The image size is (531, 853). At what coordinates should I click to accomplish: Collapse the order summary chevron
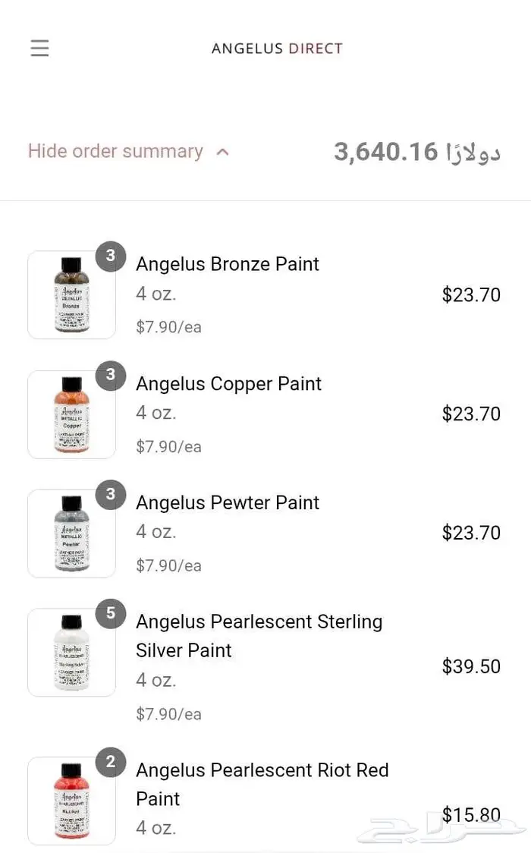(222, 152)
